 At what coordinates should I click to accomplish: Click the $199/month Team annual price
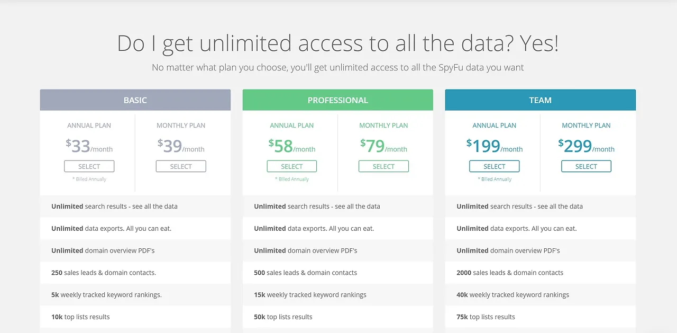(495, 146)
